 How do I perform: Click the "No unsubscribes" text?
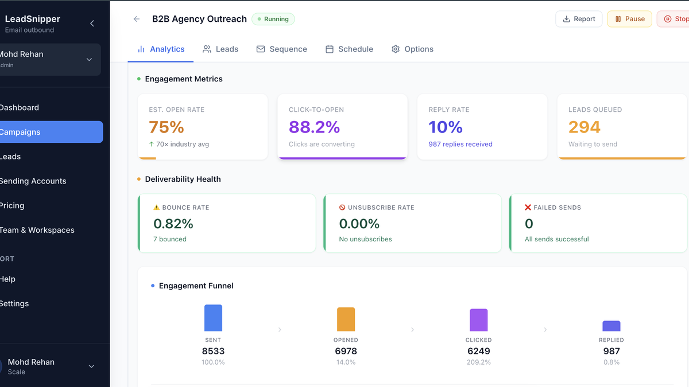click(x=366, y=239)
